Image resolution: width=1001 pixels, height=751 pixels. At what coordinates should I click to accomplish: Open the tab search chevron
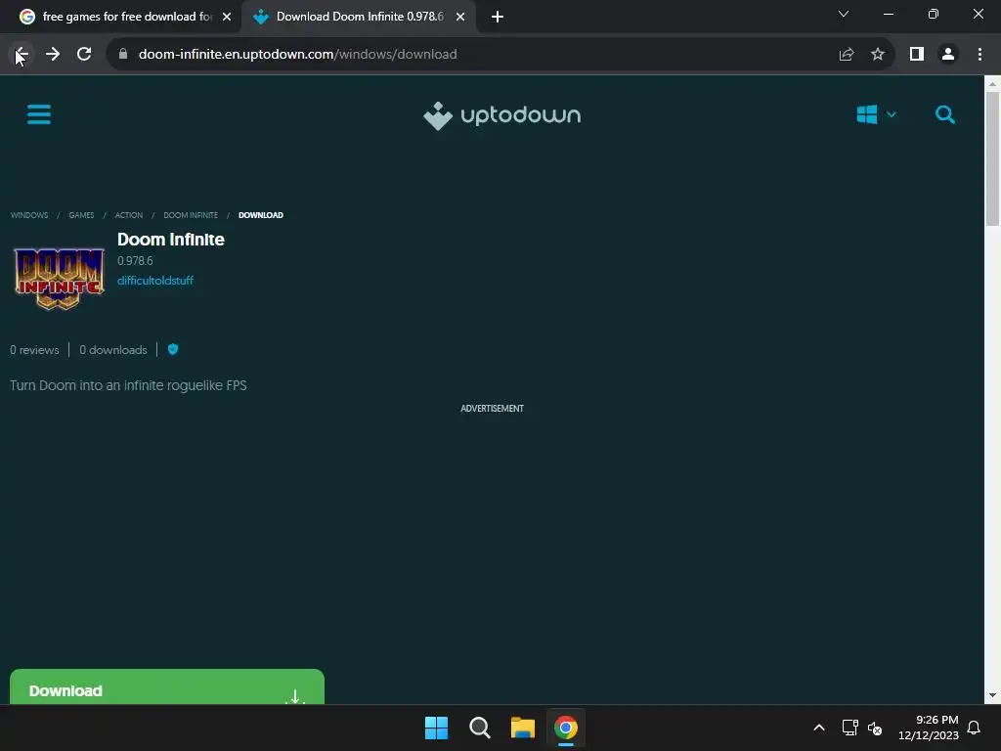tap(844, 14)
